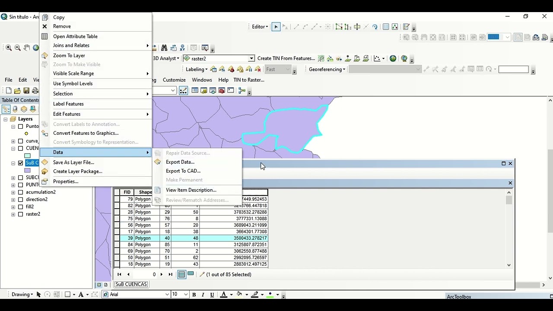Move to the last record in table
The image size is (553, 311).
point(170,274)
